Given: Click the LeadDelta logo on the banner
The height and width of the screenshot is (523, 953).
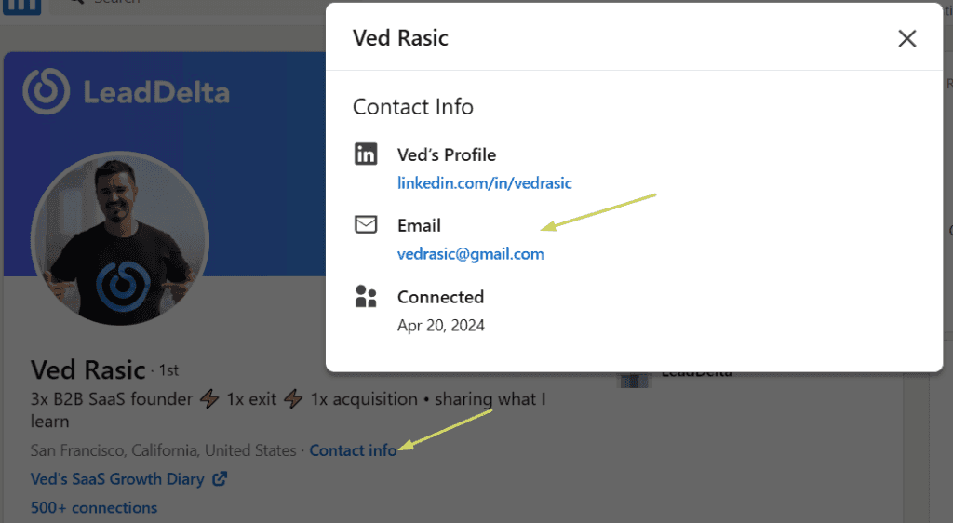Looking at the screenshot, I should tap(127, 92).
